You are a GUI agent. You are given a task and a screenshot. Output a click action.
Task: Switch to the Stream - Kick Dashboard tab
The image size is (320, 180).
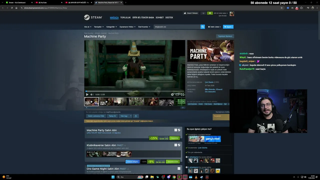(x=19, y=2)
